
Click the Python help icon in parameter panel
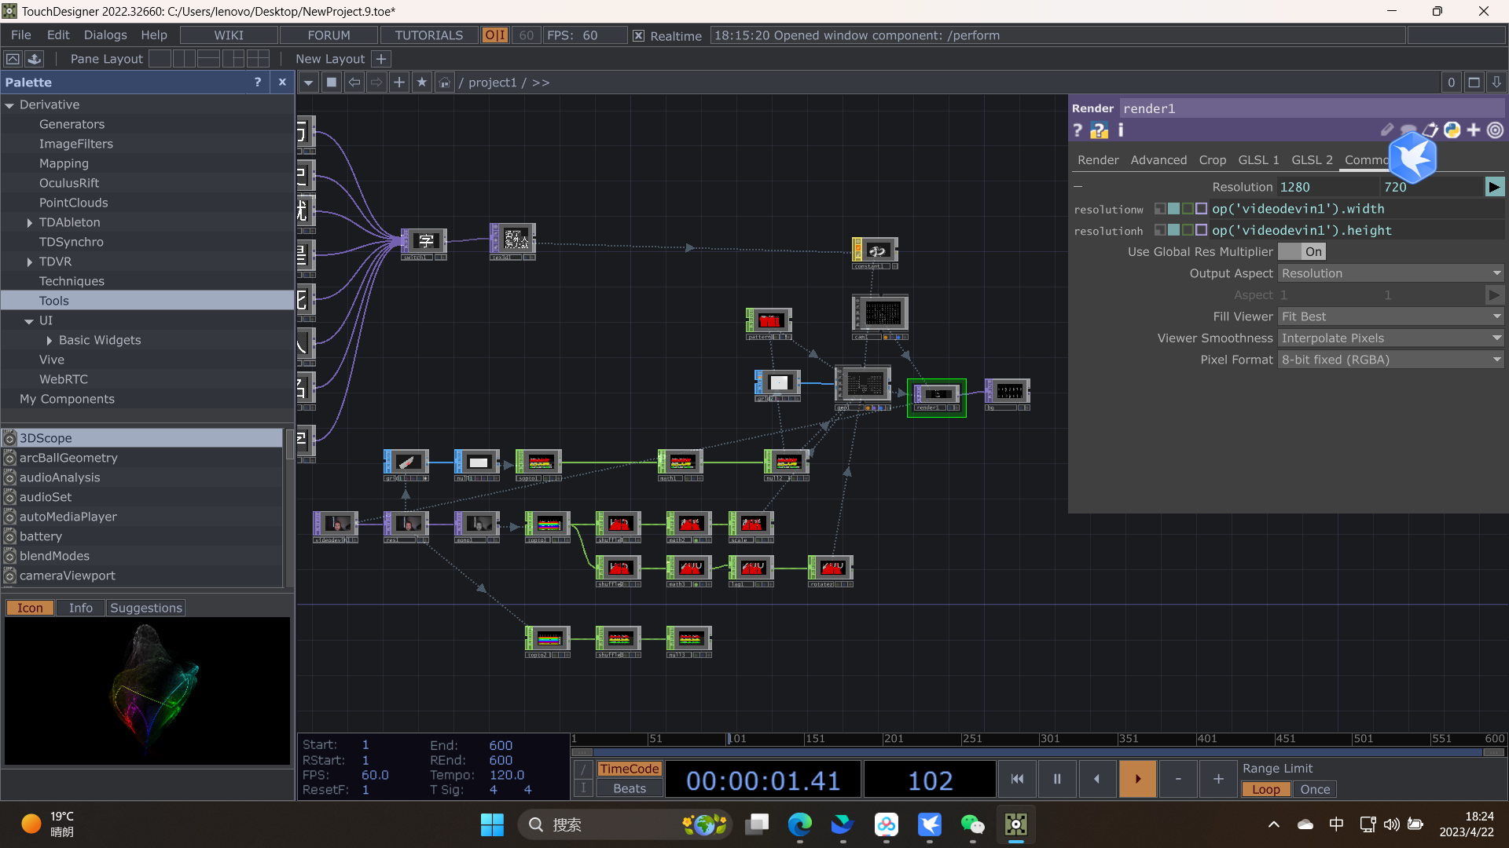pos(1099,130)
